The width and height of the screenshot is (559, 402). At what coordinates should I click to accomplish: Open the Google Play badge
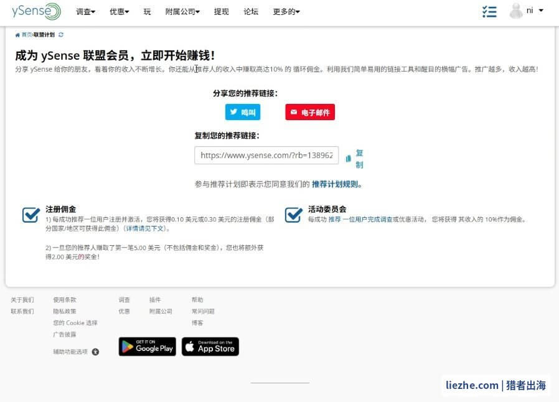point(148,347)
